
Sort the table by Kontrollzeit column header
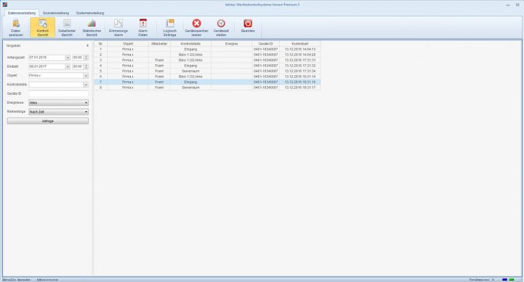tap(300, 43)
